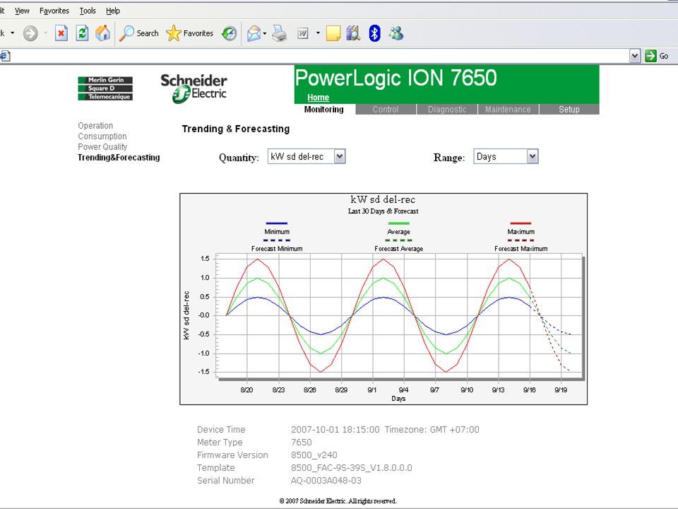Expand the Back button history arrow
The width and height of the screenshot is (678, 509).
point(12,33)
